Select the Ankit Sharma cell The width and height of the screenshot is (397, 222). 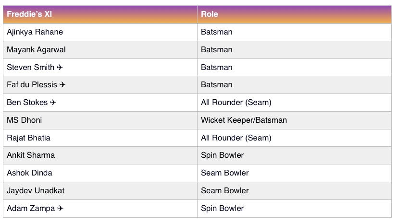pos(100,155)
